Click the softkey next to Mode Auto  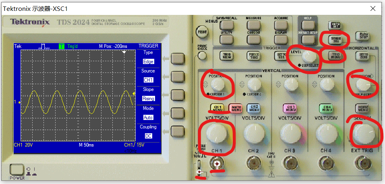[x=178, y=113]
